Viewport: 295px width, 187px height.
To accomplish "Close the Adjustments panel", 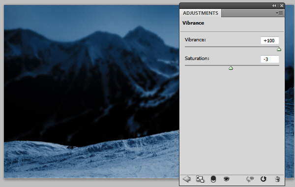I will click(282, 5).
